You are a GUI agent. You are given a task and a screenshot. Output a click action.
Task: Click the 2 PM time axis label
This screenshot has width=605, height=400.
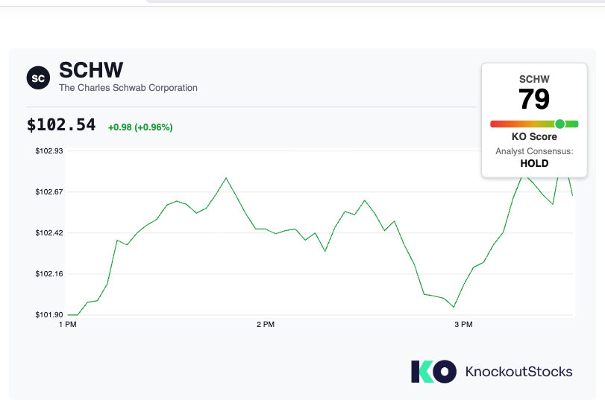tap(266, 325)
